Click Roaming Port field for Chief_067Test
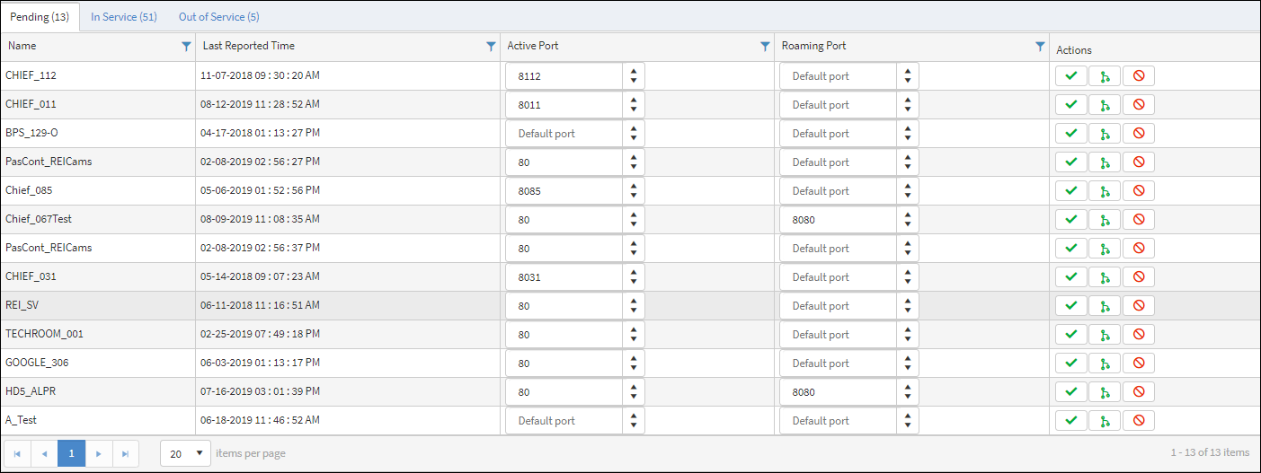The image size is (1261, 473). click(838, 220)
